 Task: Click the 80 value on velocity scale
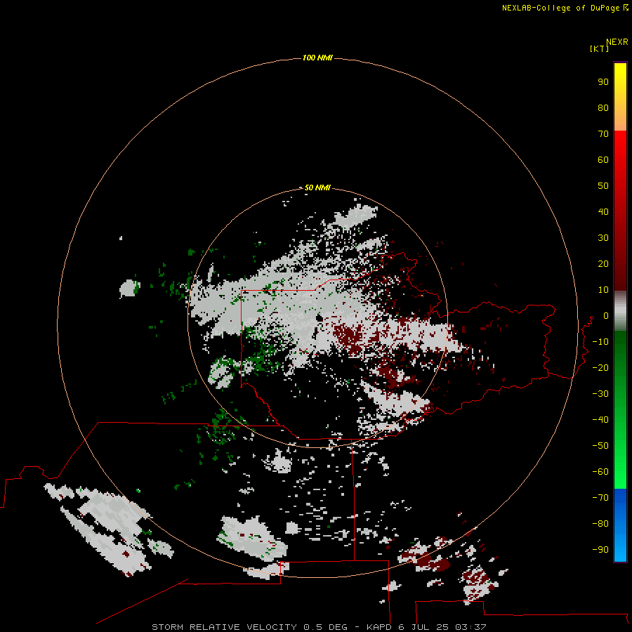tap(603, 108)
